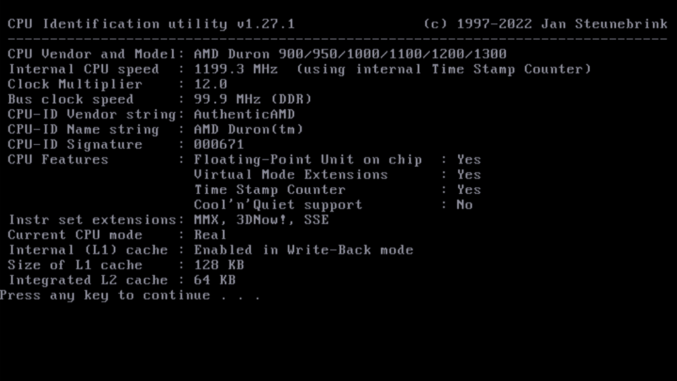Click the Integrated L2 cache 64 KB value
The image size is (677, 381).
(x=214, y=280)
